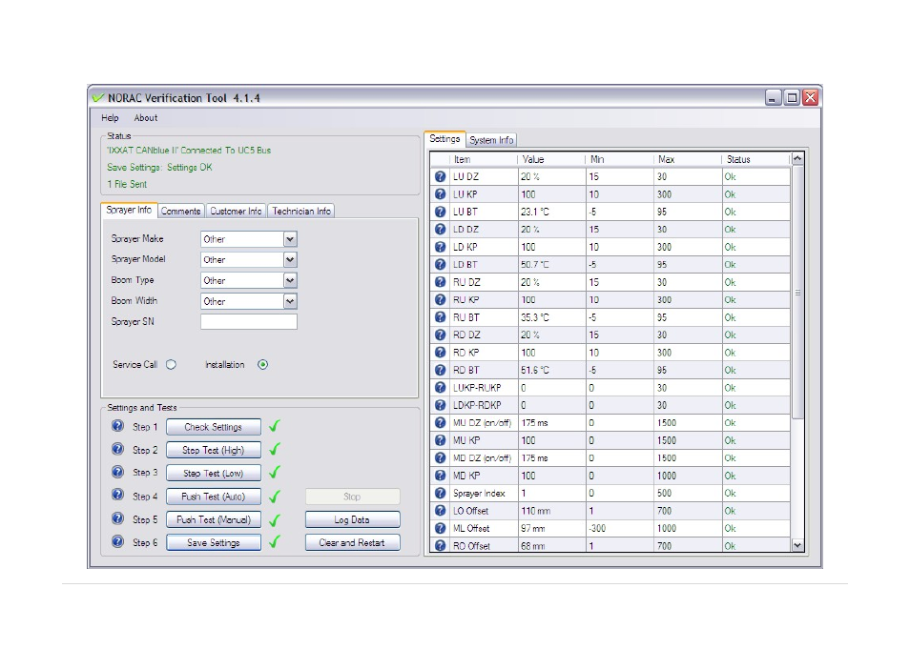Open help for the RD KP setting

tap(441, 353)
